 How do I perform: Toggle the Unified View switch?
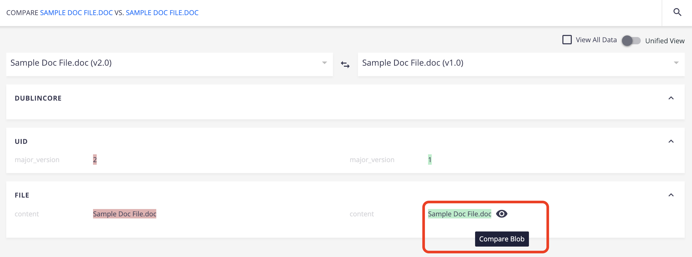tap(631, 41)
